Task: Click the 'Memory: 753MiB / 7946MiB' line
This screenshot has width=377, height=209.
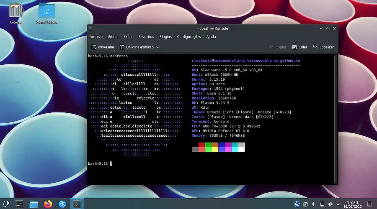Action: 218,135
